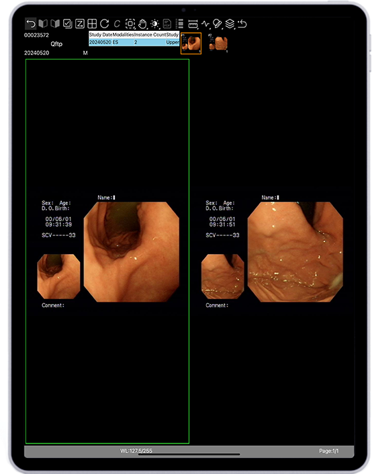Toggle the select-all checkbox icon
Viewport: 372px width, 474px height.
[x=67, y=24]
